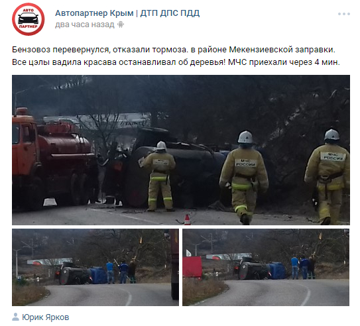Click the 'два часа назад' timestamp
Screen dimensions: 360x326
coord(84,25)
